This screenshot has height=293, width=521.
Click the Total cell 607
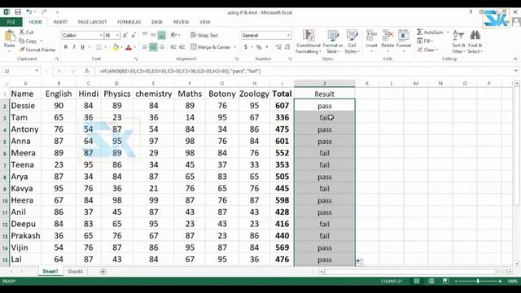(282, 106)
